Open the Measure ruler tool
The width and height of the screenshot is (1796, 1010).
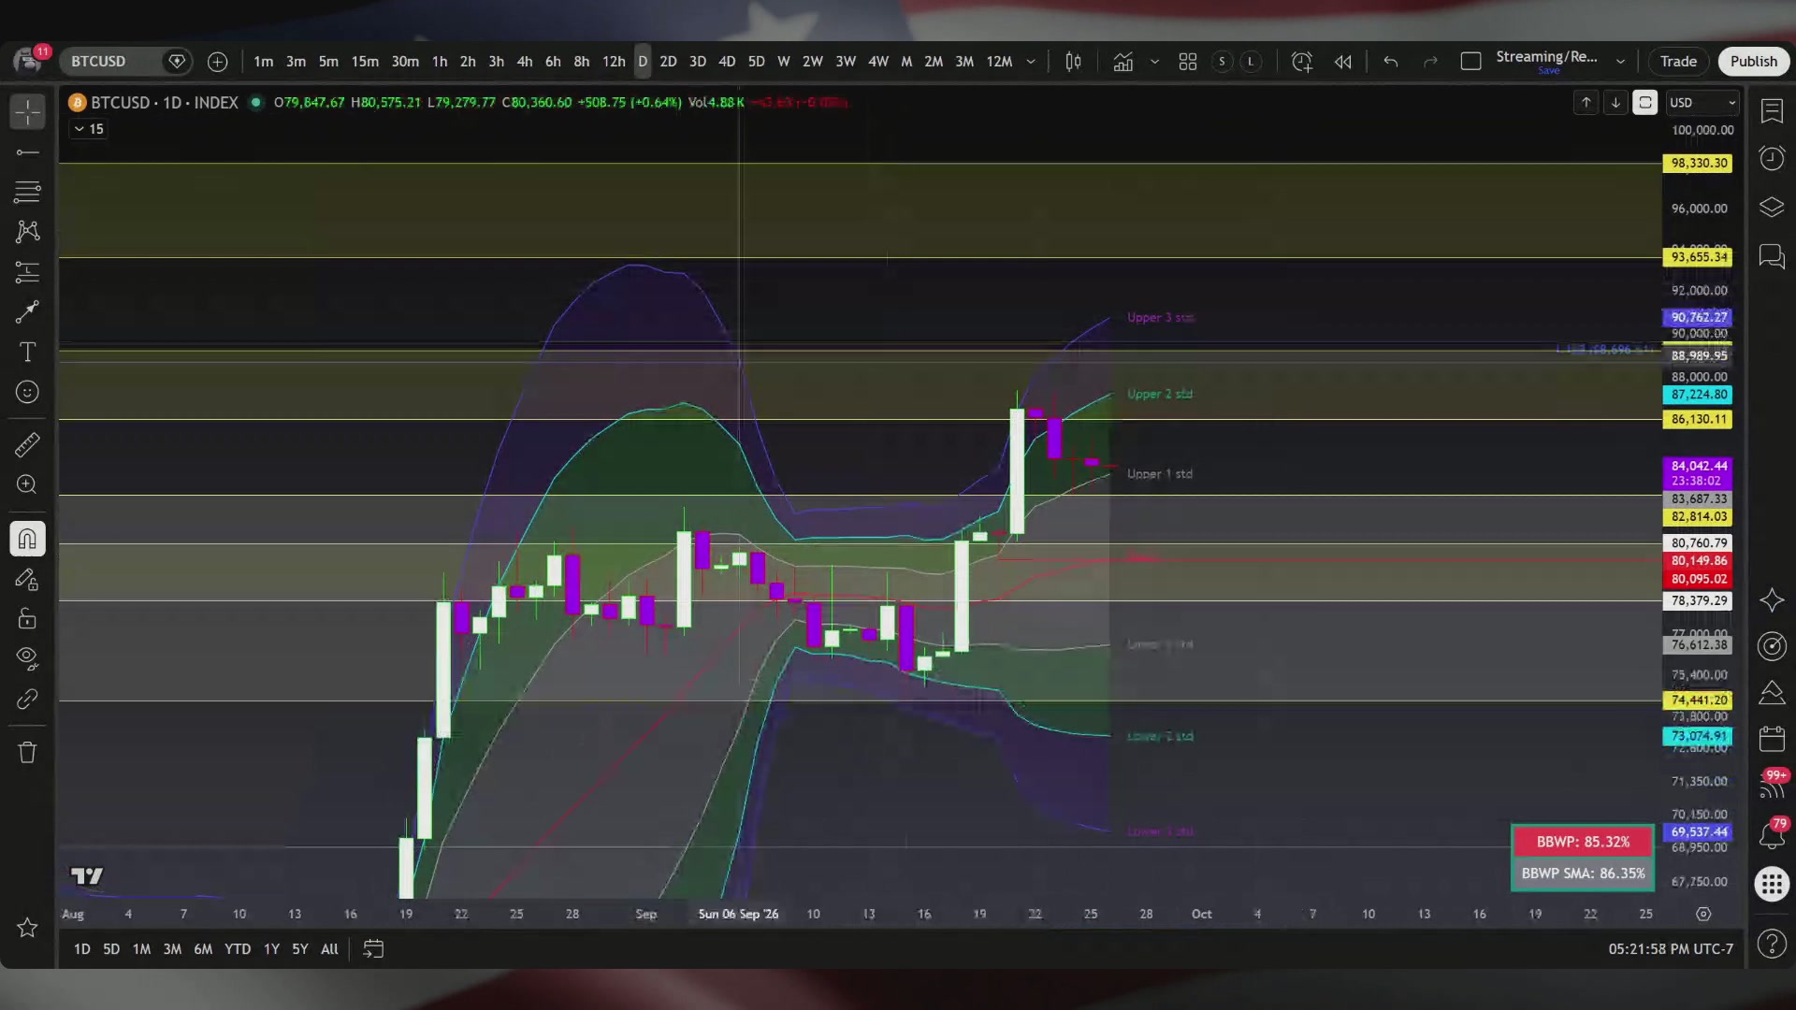tap(27, 444)
